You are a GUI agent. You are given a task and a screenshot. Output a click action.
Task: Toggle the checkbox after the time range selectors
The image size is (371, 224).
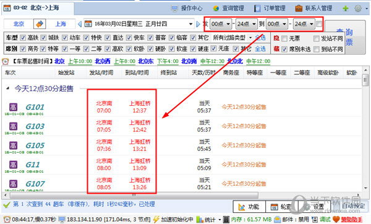[319, 24]
